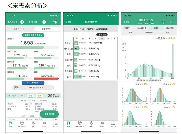Tap the ご飯 (ちりめんじゃこ) food entry
Image resolution: width=182 pixels, height=134 pixels.
pos(33,100)
